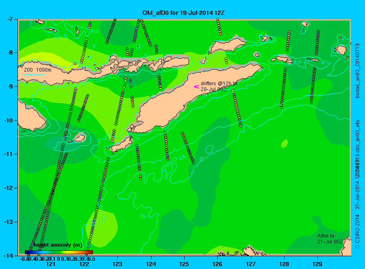Click longitude axis label "122"
Viewport: 365px width, 269px height.
click(84, 264)
